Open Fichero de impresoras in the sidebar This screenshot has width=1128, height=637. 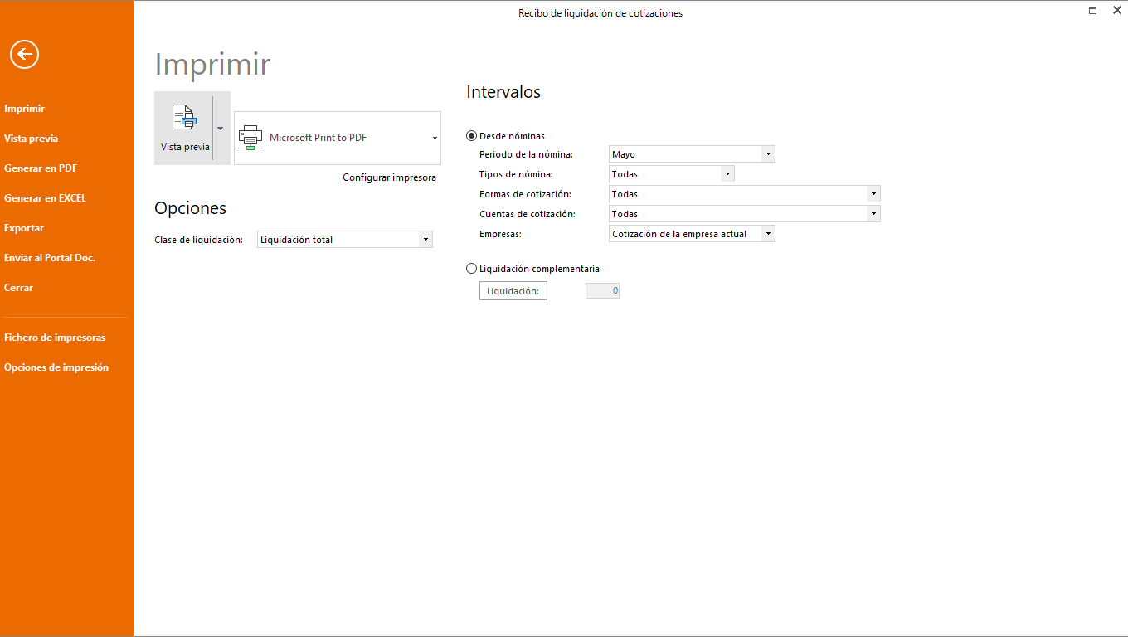55,338
